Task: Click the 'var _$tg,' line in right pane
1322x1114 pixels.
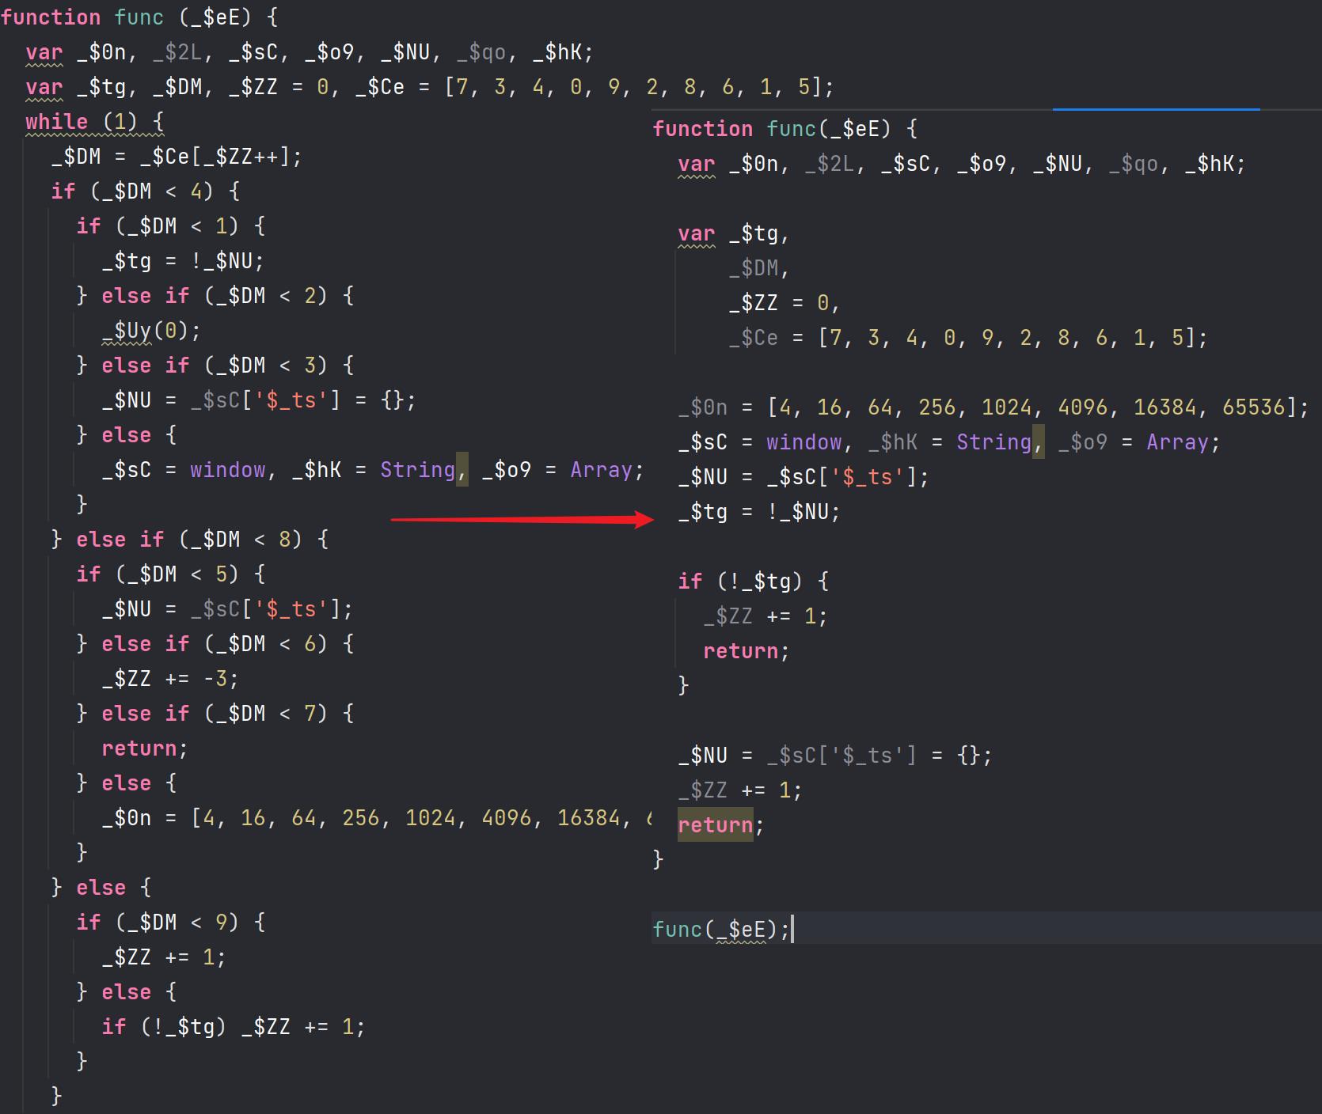Action: [x=734, y=233]
